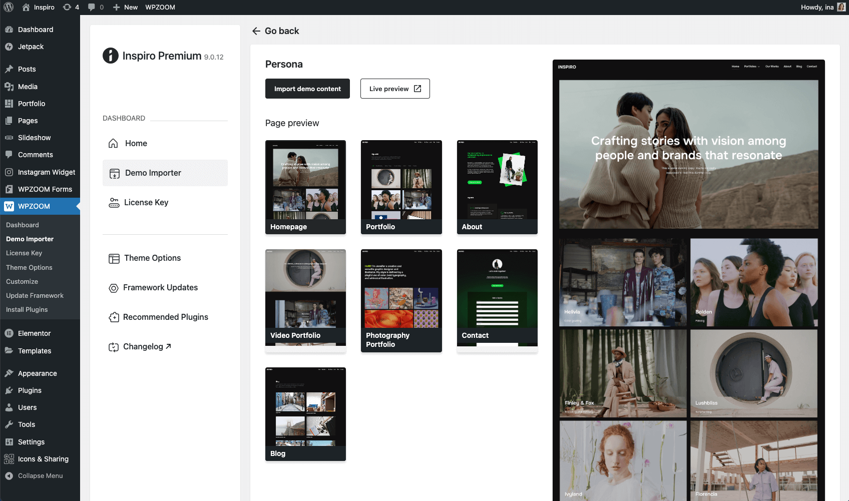
Task: Click the Framework Updates icon
Action: coord(114,288)
